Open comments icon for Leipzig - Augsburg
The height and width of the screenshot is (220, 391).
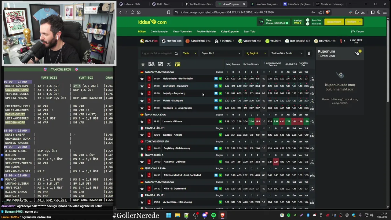tap(216, 93)
